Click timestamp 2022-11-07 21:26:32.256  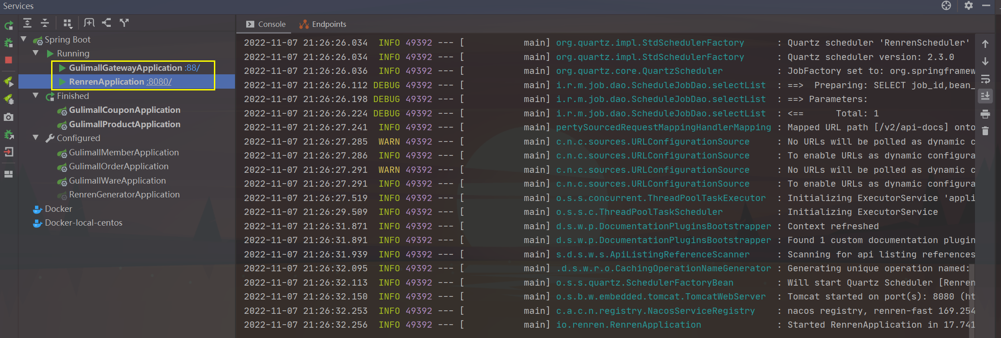[306, 325]
